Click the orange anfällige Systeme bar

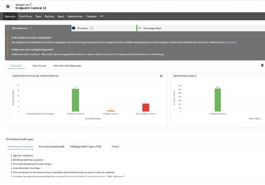[111, 111]
